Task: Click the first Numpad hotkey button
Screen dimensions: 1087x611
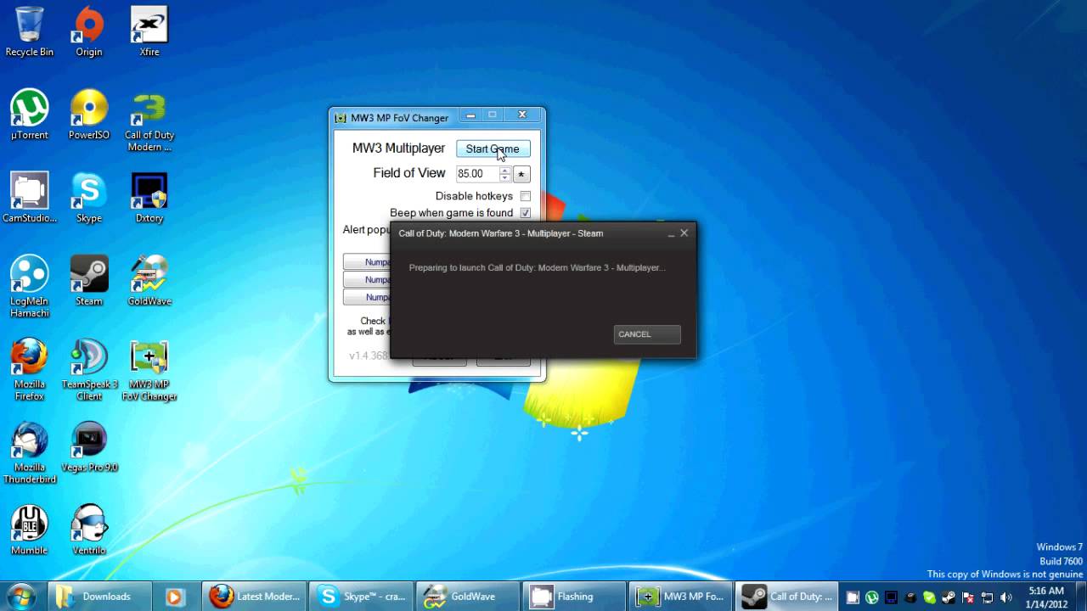Action: 366,262
